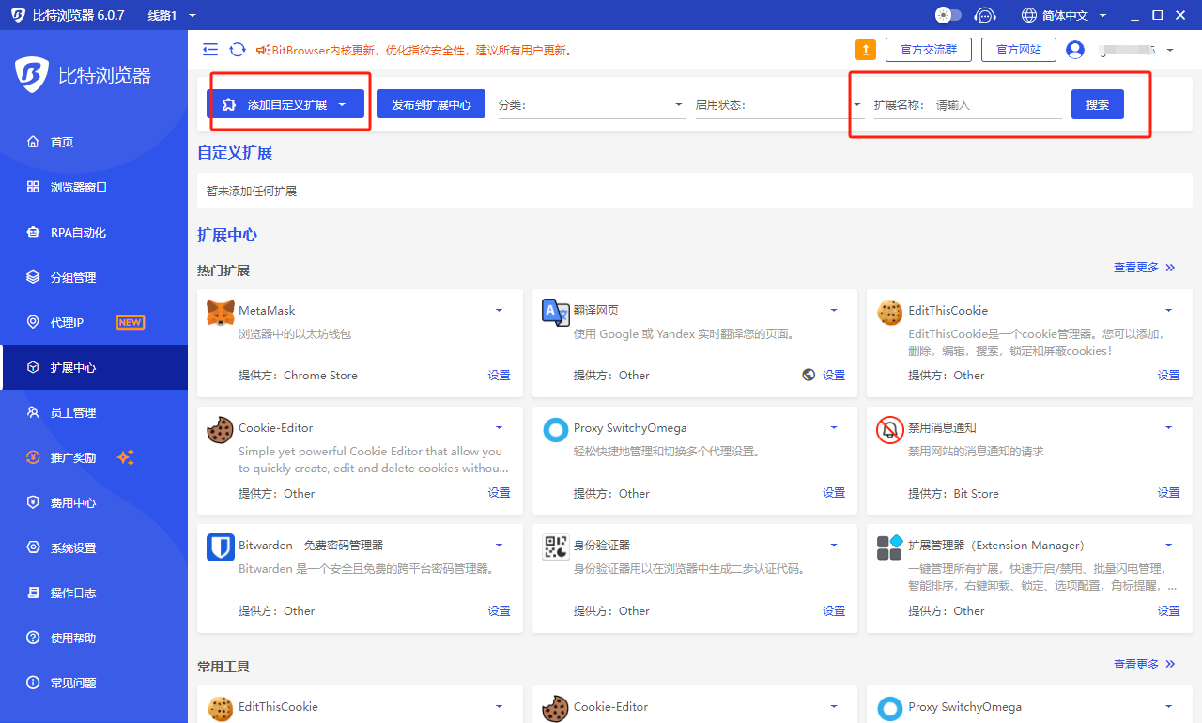Image resolution: width=1202 pixels, height=723 pixels.
Task: Expand the MetaMask card dropdown arrow
Action: (499, 310)
